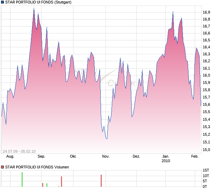This screenshot has height=190, width=216.
Task: Click the 16,0 price axis label
Action: pos(206,76)
